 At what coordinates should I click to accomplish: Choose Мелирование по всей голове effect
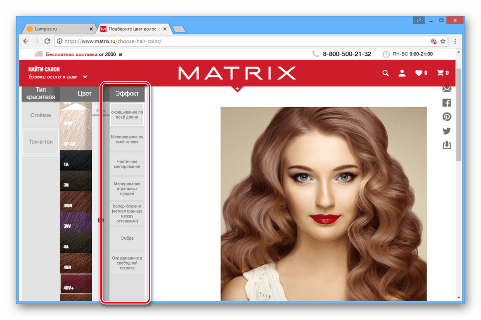pyautogui.click(x=127, y=139)
